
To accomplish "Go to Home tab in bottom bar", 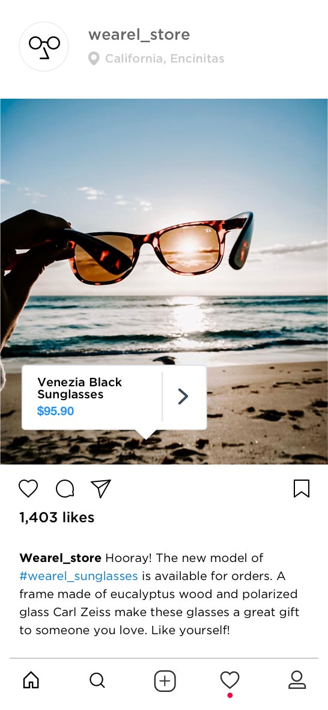I will pos(31,680).
